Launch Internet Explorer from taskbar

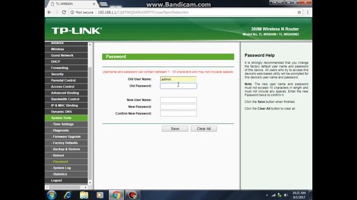[x=67, y=195]
